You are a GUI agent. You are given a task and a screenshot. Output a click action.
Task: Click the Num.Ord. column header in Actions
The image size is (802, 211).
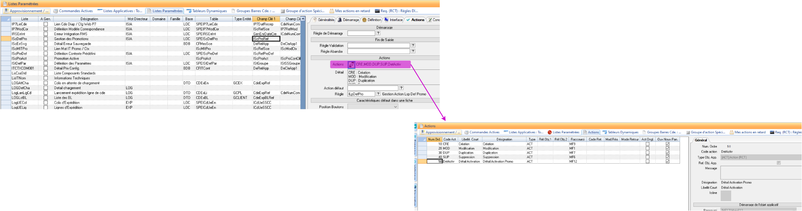point(434,140)
